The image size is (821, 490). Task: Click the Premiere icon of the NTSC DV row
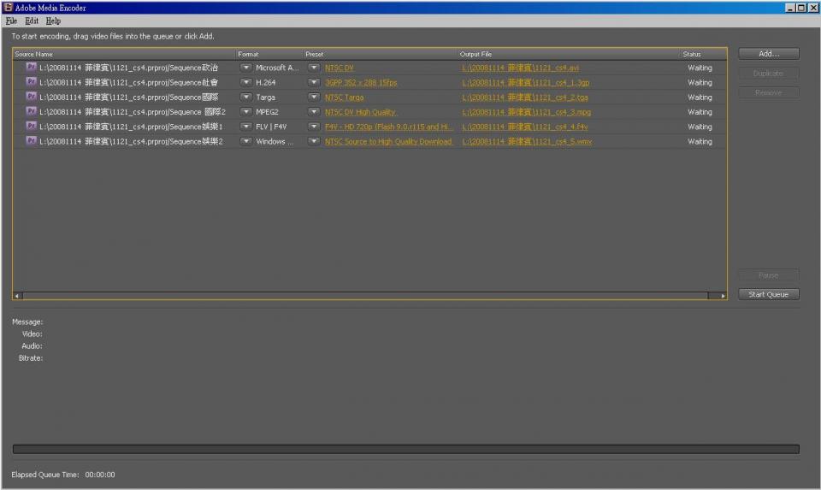31,67
